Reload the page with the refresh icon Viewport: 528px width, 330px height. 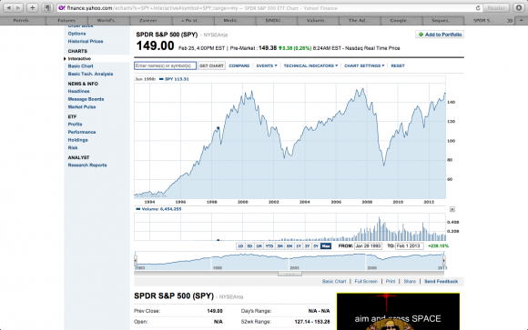pos(478,8)
